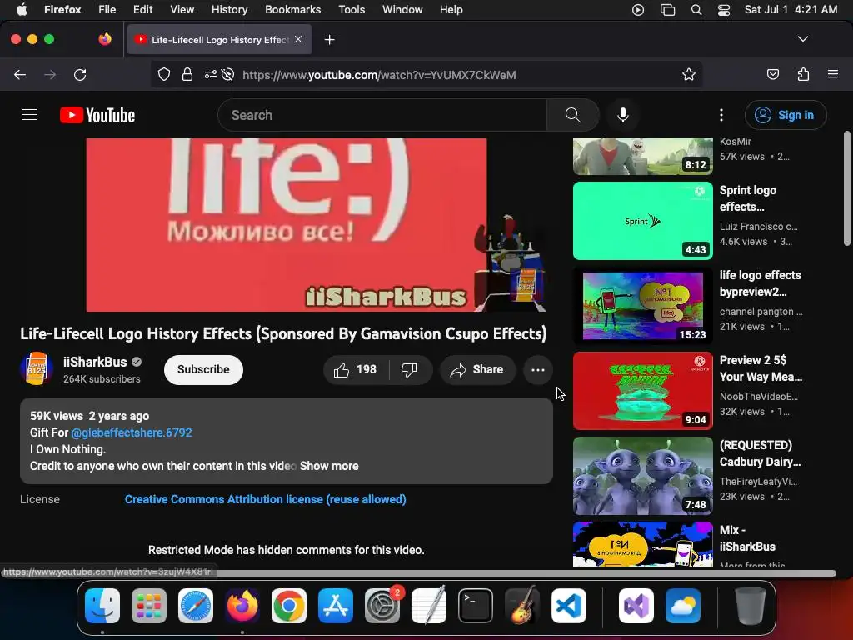Image resolution: width=853 pixels, height=640 pixels.
Task: Open Control Center in menu bar
Action: (724, 9)
